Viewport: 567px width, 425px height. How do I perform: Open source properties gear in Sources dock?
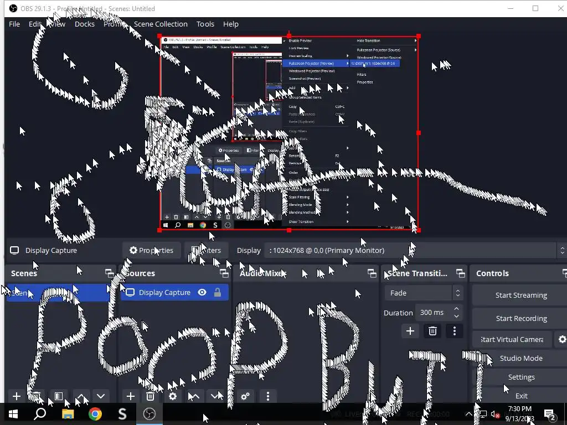pos(173,396)
